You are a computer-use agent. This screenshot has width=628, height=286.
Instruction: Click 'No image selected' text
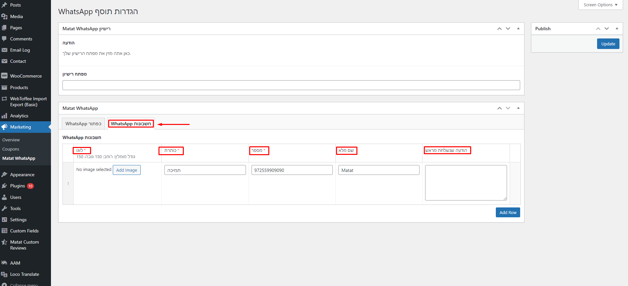pyautogui.click(x=94, y=170)
